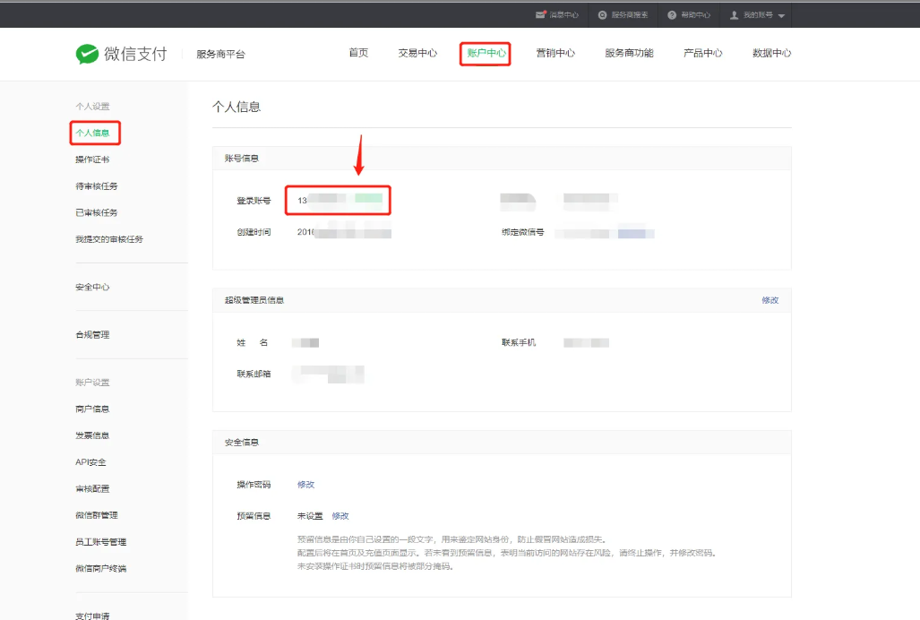Click 修改 for 超级管理员信息

pyautogui.click(x=770, y=300)
